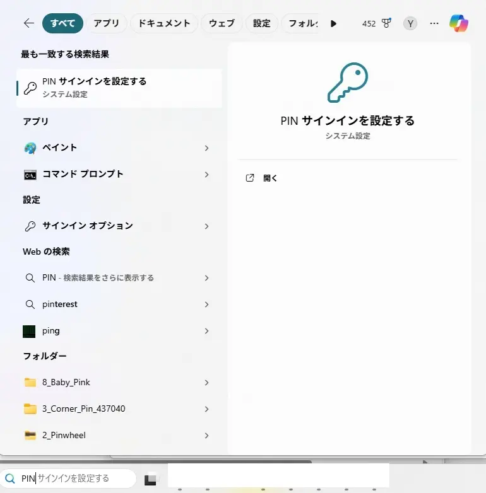
Task: Open the three-dot options menu
Action: tap(434, 23)
